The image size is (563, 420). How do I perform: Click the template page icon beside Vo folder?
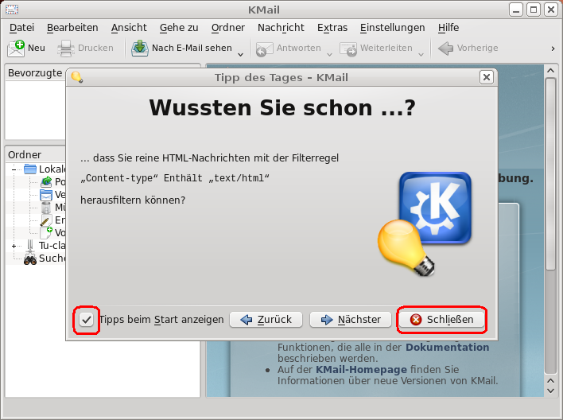point(46,232)
